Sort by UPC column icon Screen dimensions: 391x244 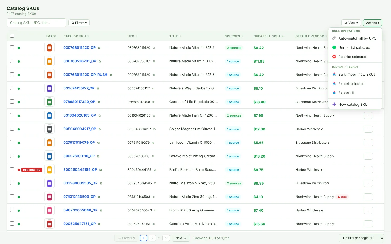pyautogui.click(x=137, y=36)
